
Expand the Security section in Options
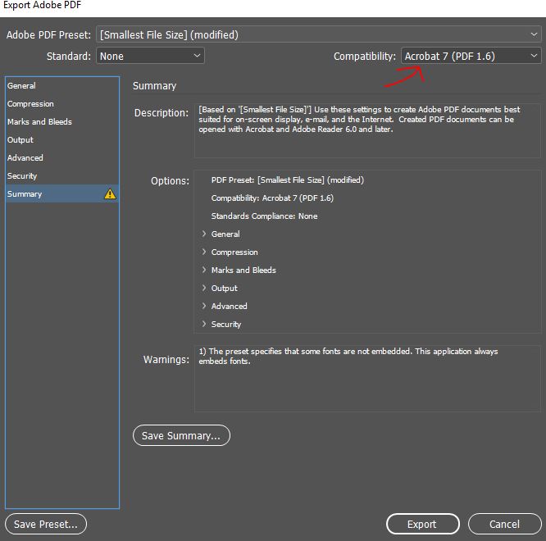pos(203,324)
